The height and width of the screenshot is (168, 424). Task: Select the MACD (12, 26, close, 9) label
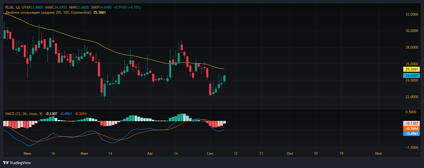point(24,114)
